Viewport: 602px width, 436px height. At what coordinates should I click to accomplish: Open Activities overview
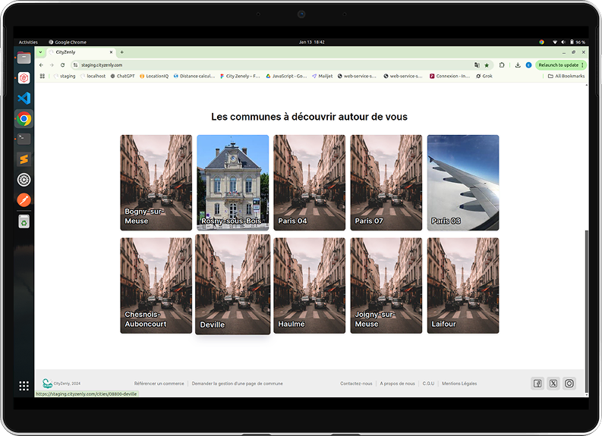pos(28,42)
